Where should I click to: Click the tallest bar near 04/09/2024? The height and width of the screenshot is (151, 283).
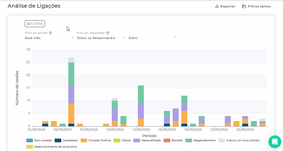tap(71, 92)
